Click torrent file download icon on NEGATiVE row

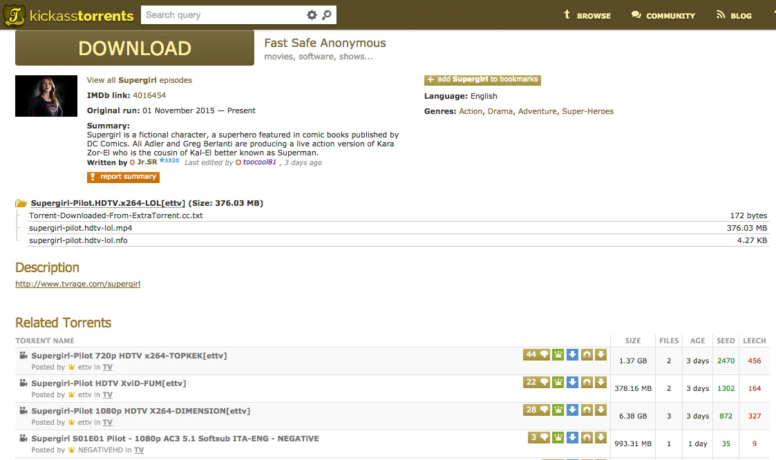pyautogui.click(x=600, y=438)
